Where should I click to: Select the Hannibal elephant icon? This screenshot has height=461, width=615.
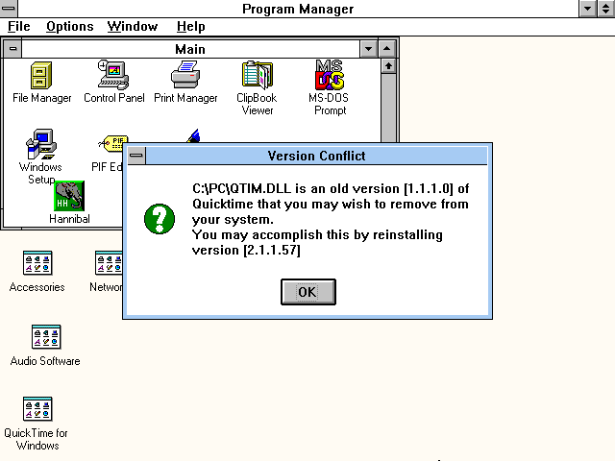coord(69,196)
